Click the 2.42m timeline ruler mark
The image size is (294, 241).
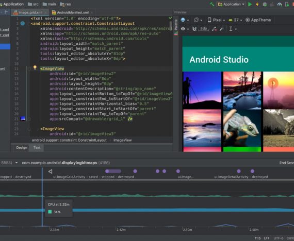[121, 230]
